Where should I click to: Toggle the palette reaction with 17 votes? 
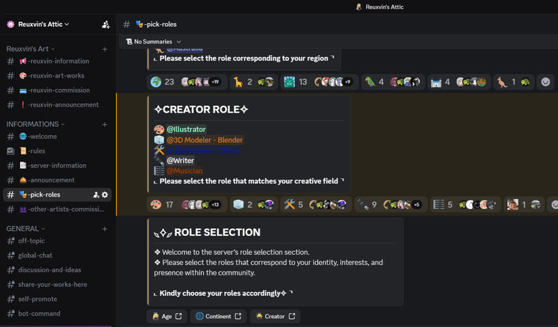tap(186, 205)
